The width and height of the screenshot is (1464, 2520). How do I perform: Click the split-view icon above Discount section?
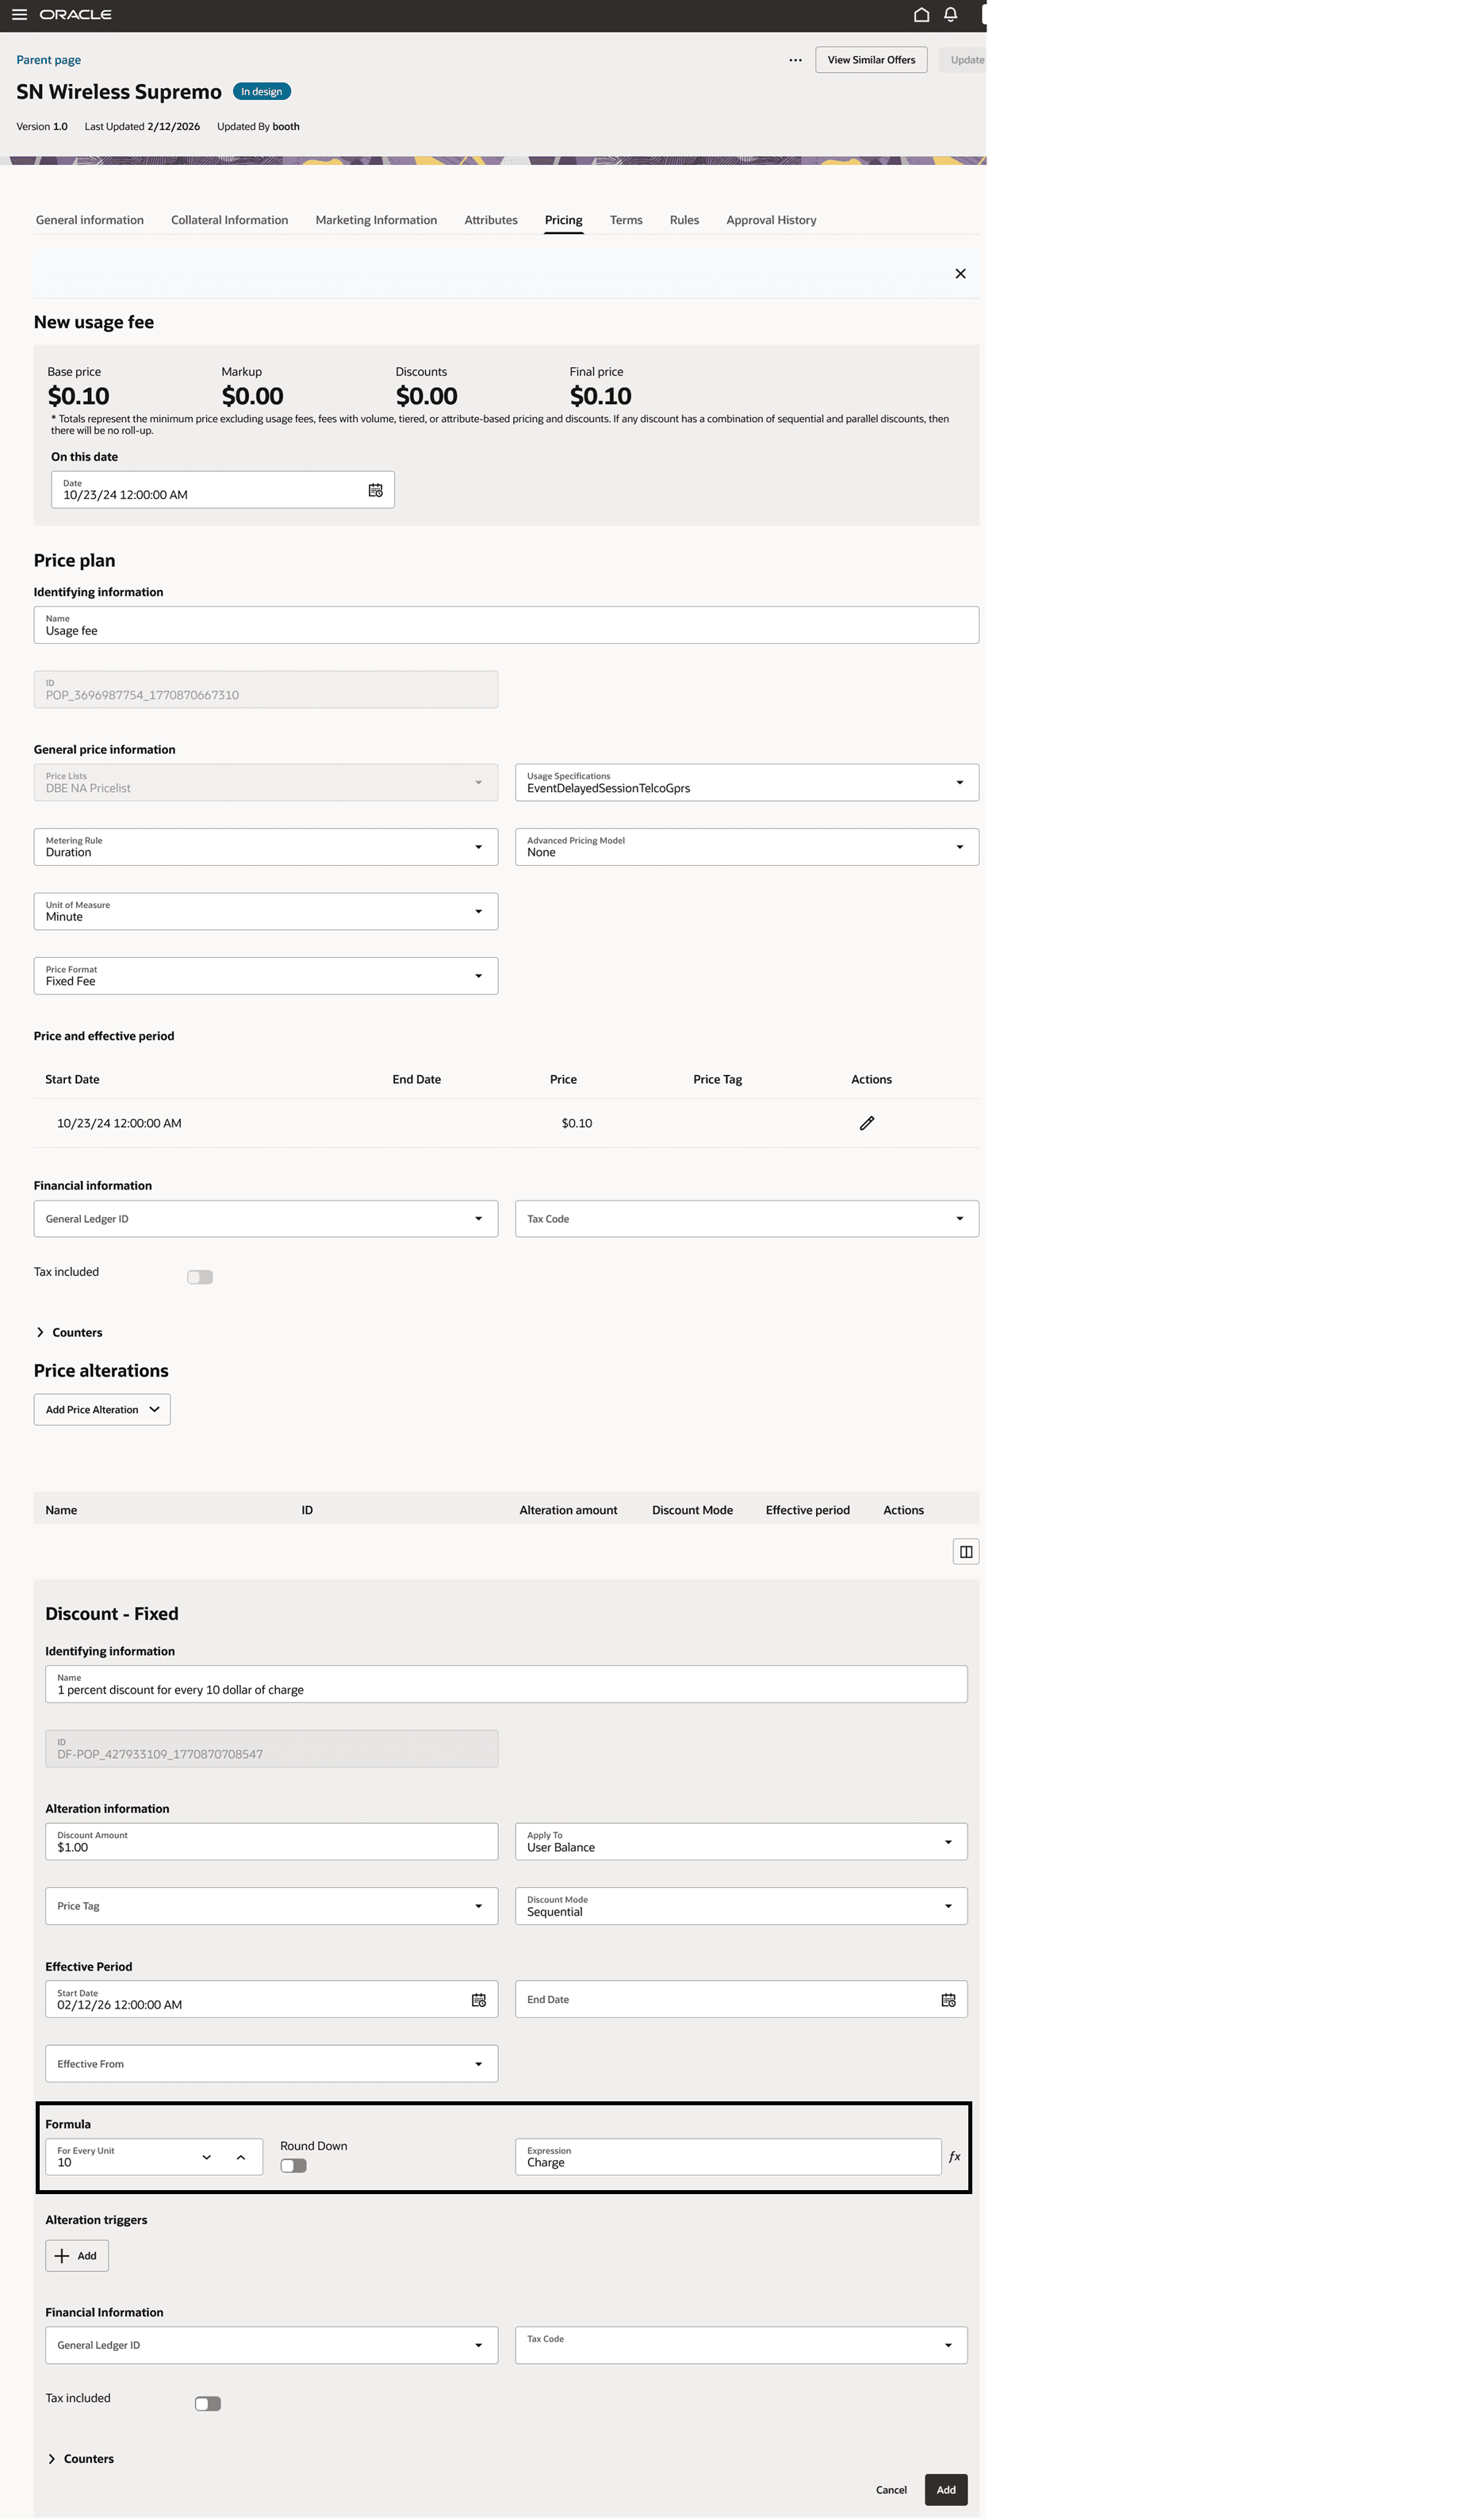[965, 1551]
